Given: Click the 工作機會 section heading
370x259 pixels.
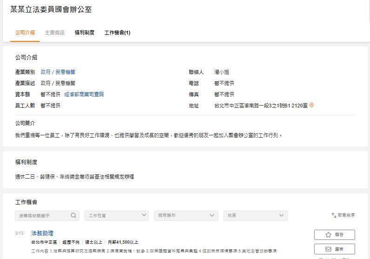Looking at the screenshot, I should coord(26,202).
